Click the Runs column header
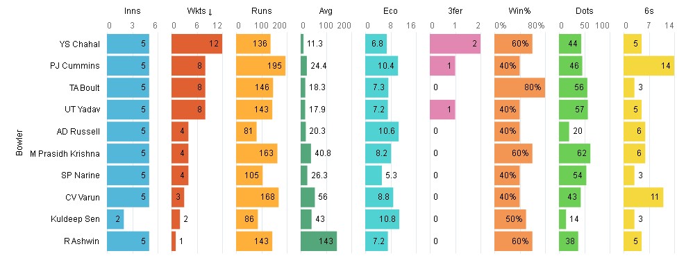 [261, 12]
